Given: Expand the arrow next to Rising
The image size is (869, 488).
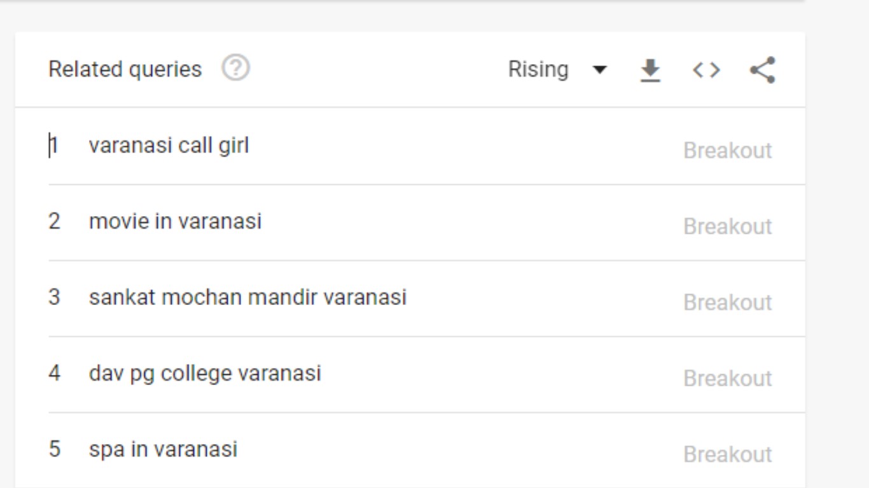Looking at the screenshot, I should click(599, 70).
